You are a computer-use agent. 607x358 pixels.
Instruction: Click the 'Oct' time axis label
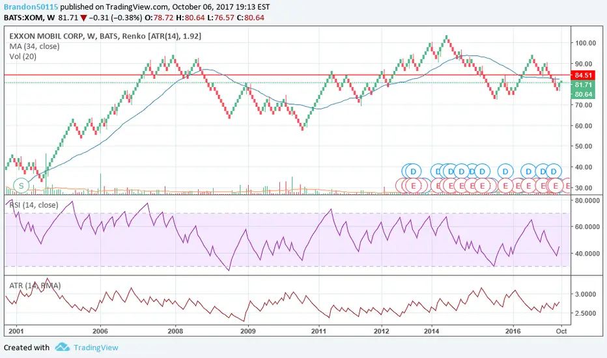tap(561, 331)
